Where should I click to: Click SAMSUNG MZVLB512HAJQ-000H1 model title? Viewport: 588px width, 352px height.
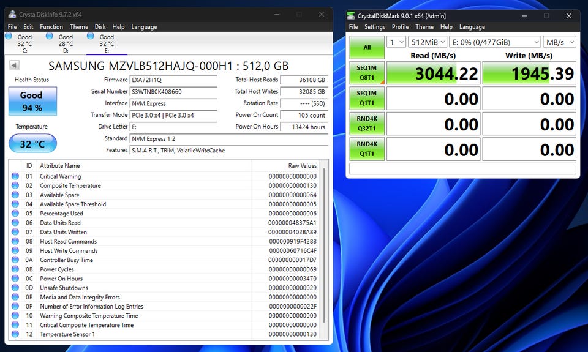(x=168, y=66)
